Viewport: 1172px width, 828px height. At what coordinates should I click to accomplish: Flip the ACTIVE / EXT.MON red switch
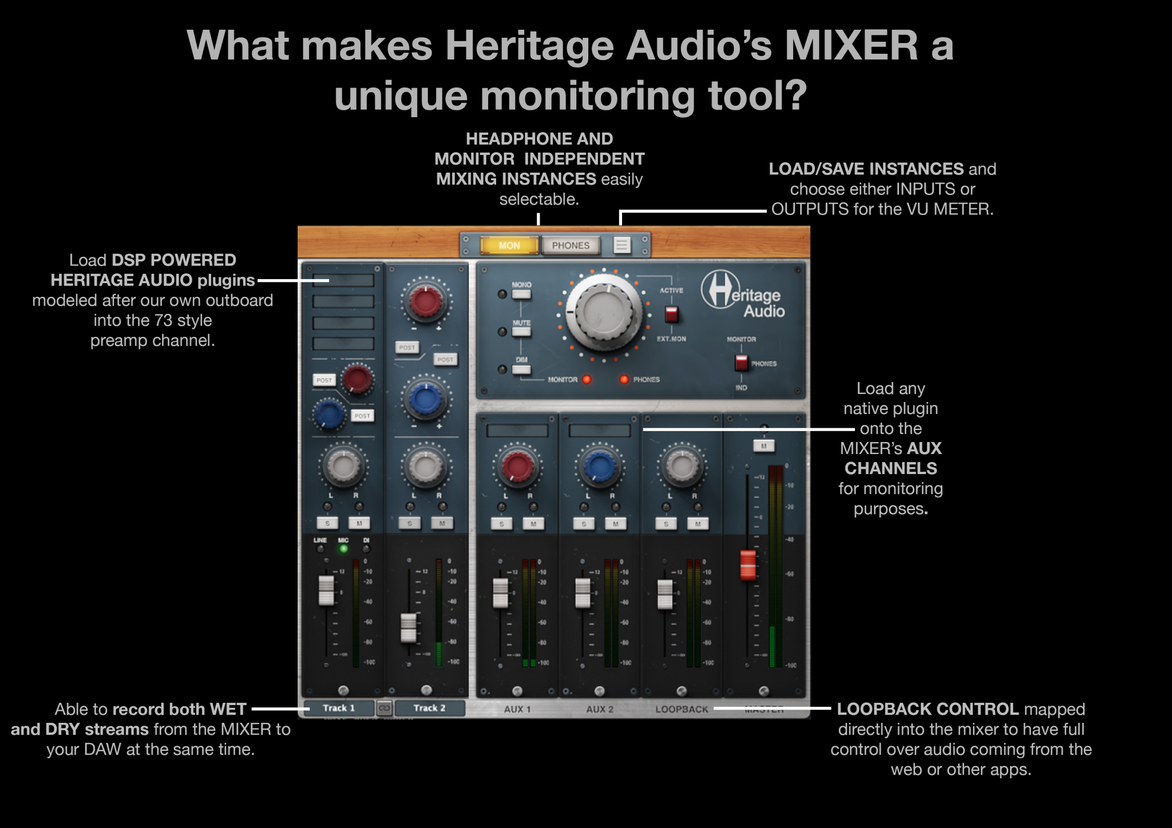point(671,315)
